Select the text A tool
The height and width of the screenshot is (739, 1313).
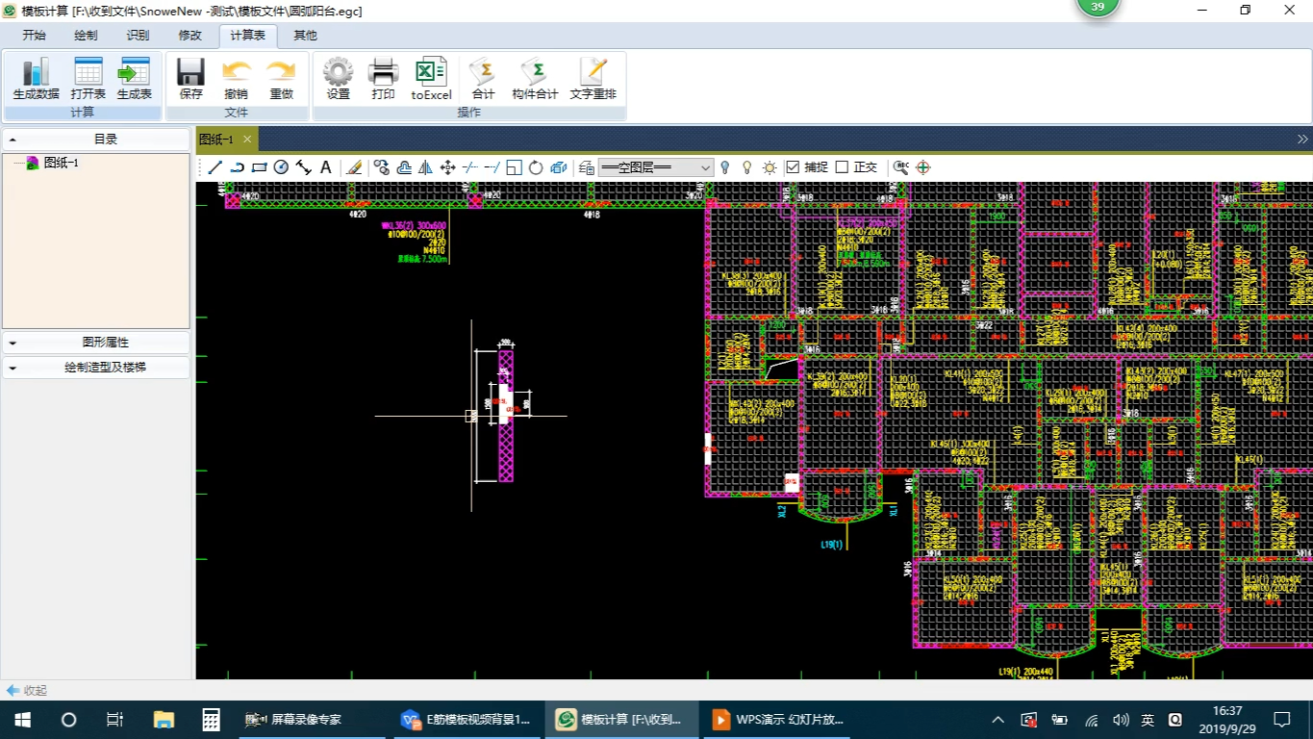(326, 167)
